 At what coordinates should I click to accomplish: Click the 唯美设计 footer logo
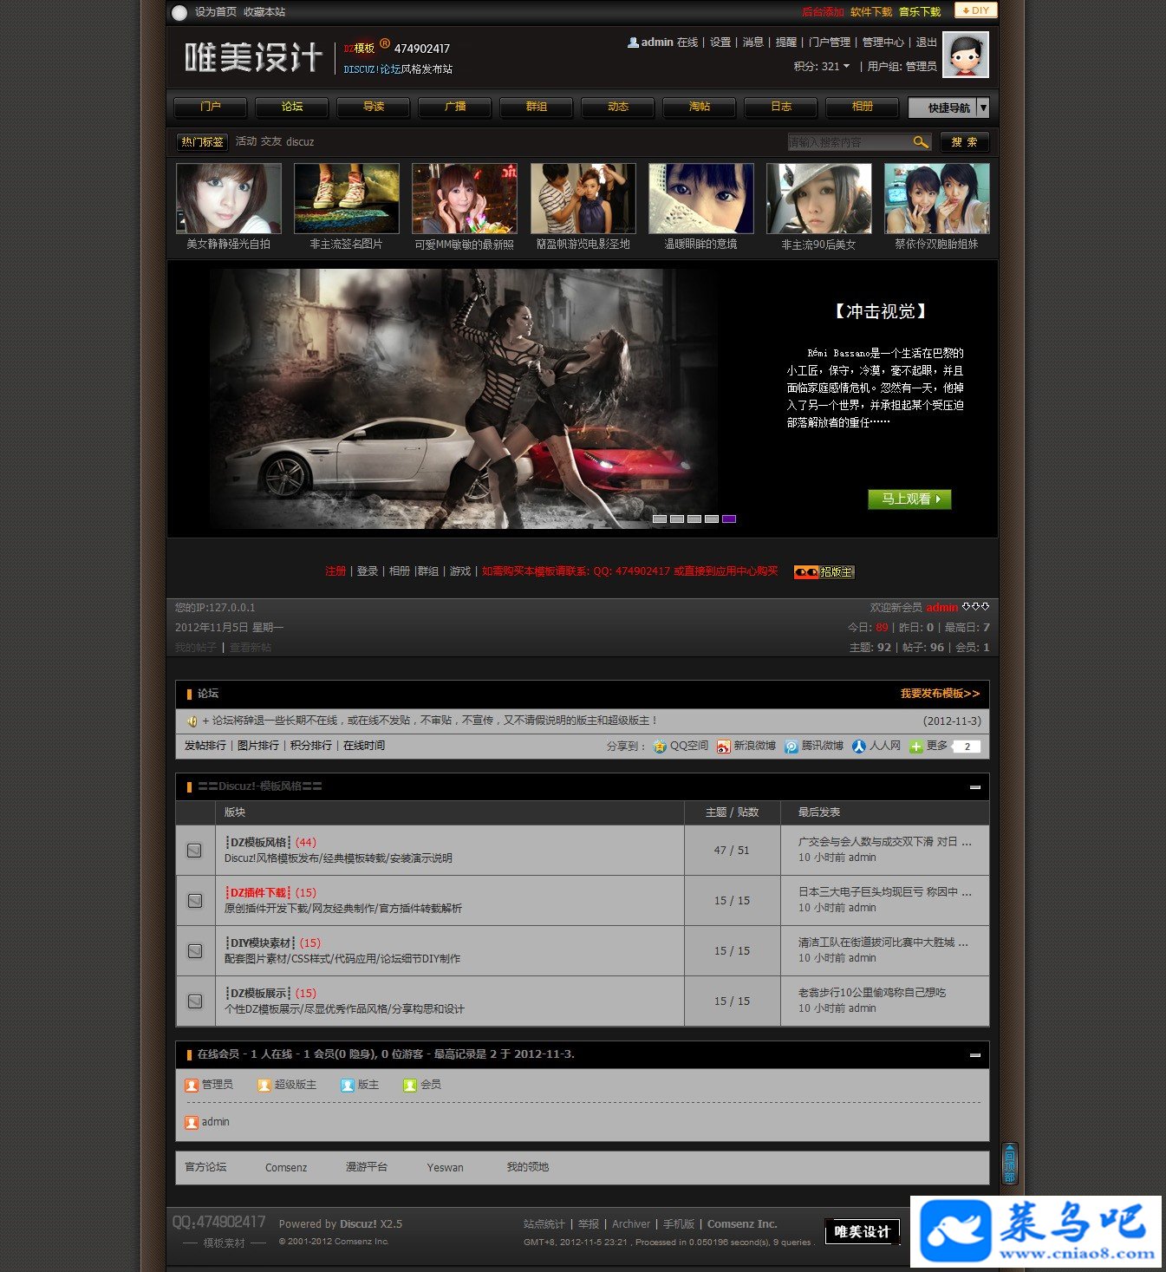tap(862, 1231)
